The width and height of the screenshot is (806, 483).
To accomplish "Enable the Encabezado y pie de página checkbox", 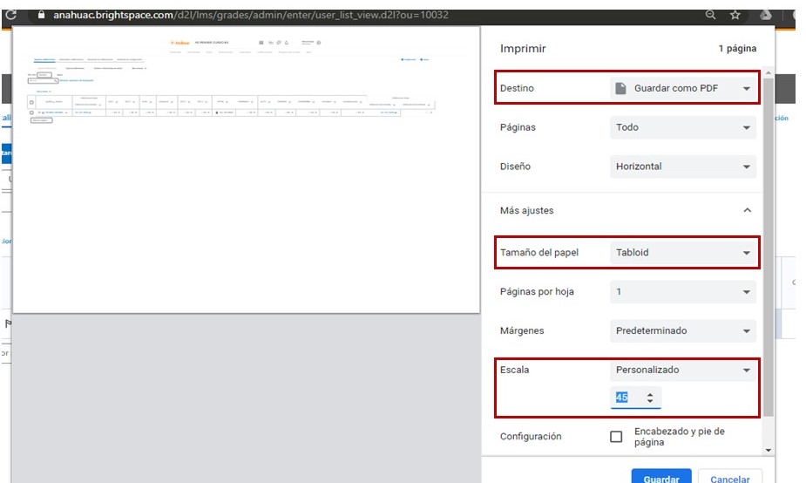I will (x=616, y=437).
